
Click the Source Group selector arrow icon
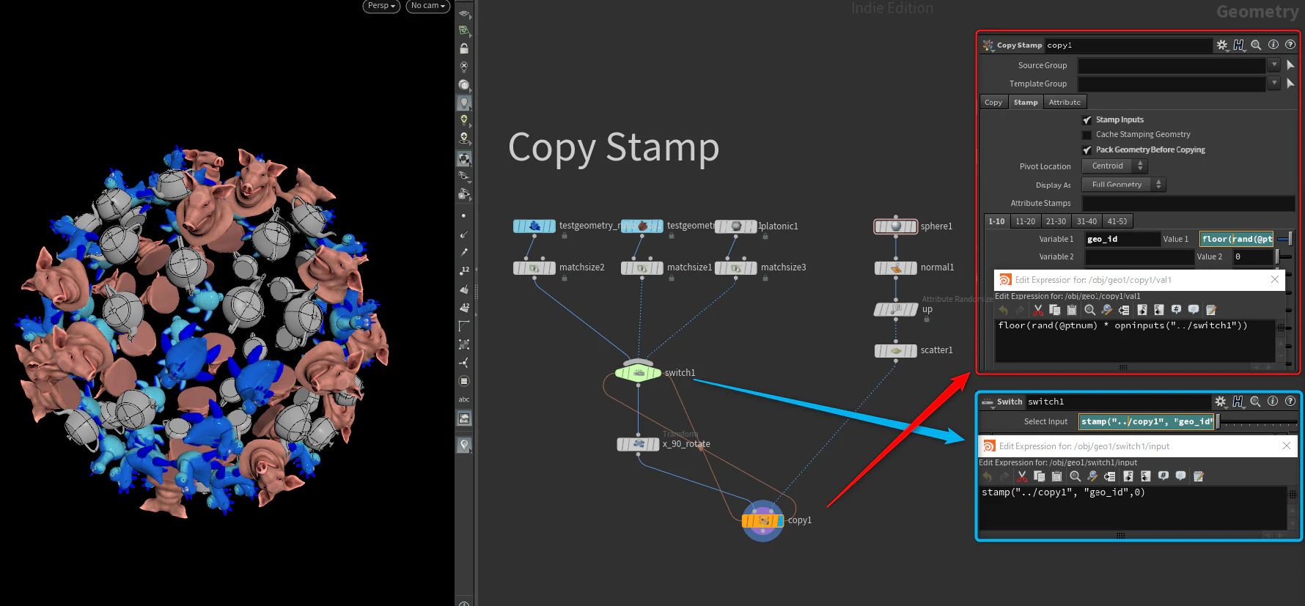tap(1290, 65)
